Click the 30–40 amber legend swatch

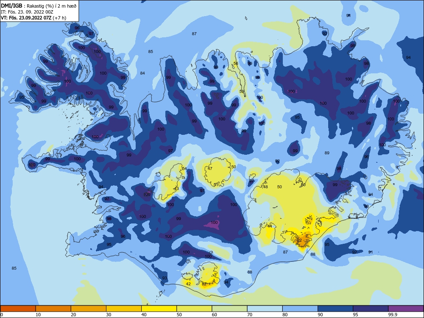pyautogui.click(x=124, y=309)
